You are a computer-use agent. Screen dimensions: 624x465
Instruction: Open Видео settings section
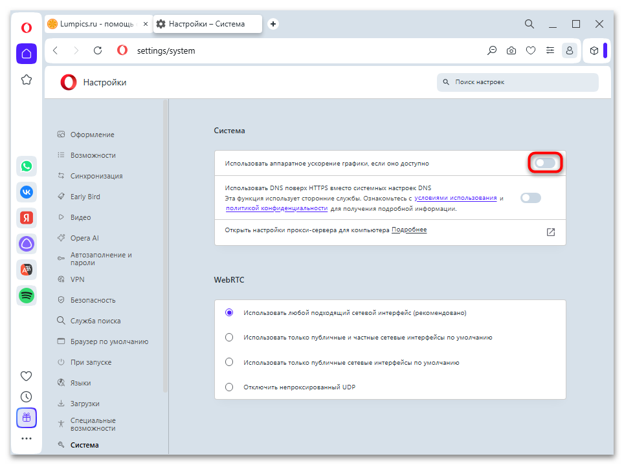pos(81,217)
